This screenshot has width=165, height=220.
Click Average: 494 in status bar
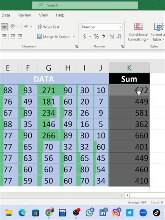click(137, 202)
